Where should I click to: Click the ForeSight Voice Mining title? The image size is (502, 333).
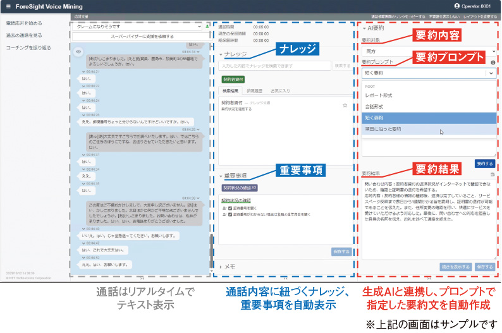coord(49,6)
